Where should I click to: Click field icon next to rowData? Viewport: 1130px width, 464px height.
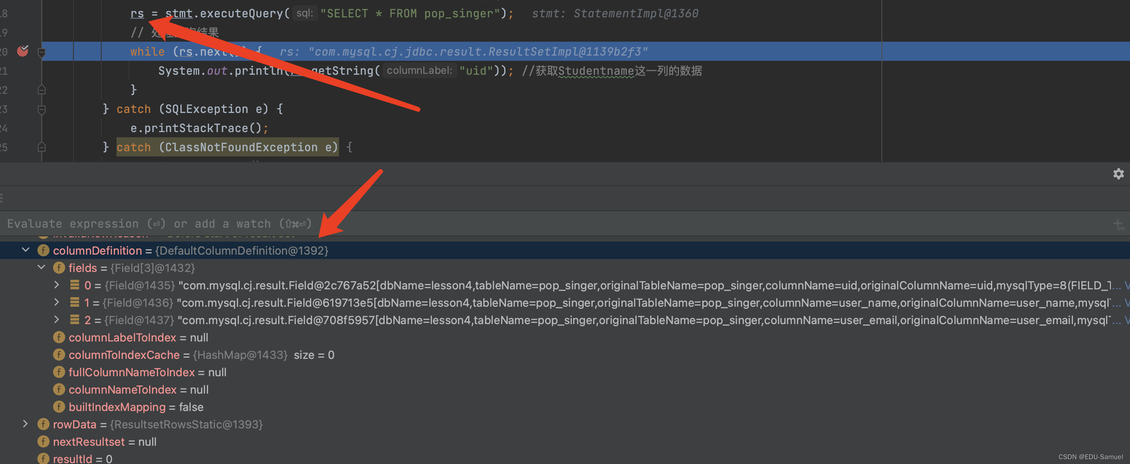(x=43, y=424)
